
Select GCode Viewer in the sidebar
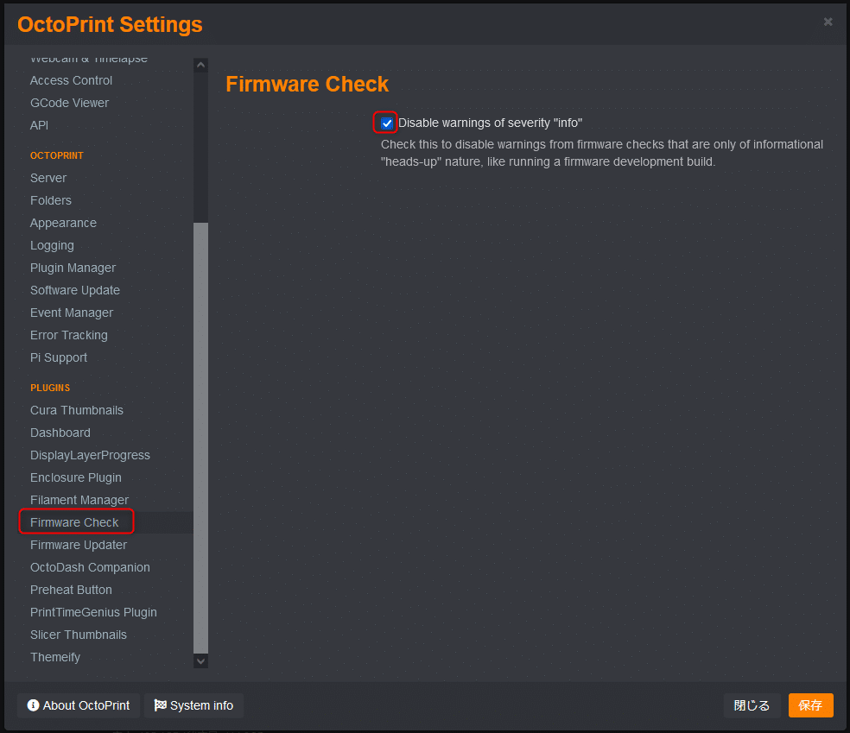point(69,103)
